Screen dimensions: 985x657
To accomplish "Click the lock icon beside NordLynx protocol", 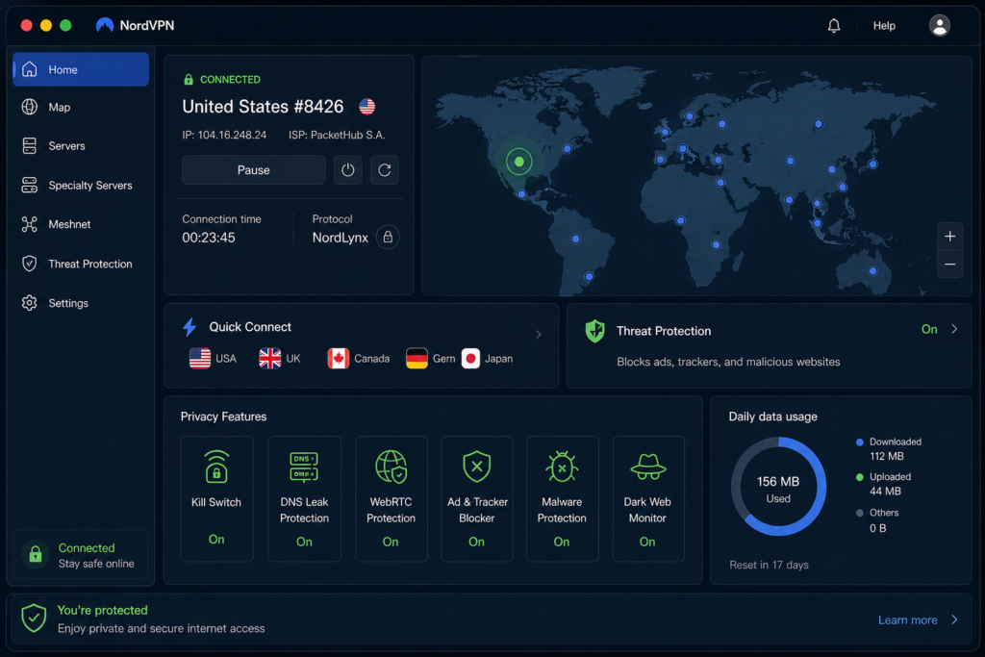I will (x=388, y=238).
